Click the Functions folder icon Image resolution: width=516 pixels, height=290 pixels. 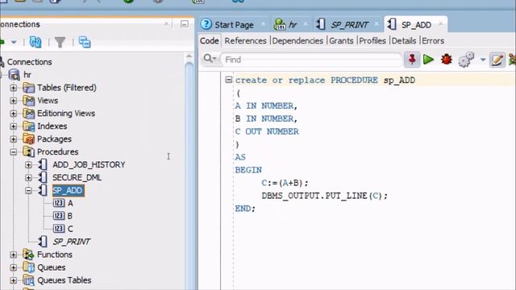[x=29, y=255]
